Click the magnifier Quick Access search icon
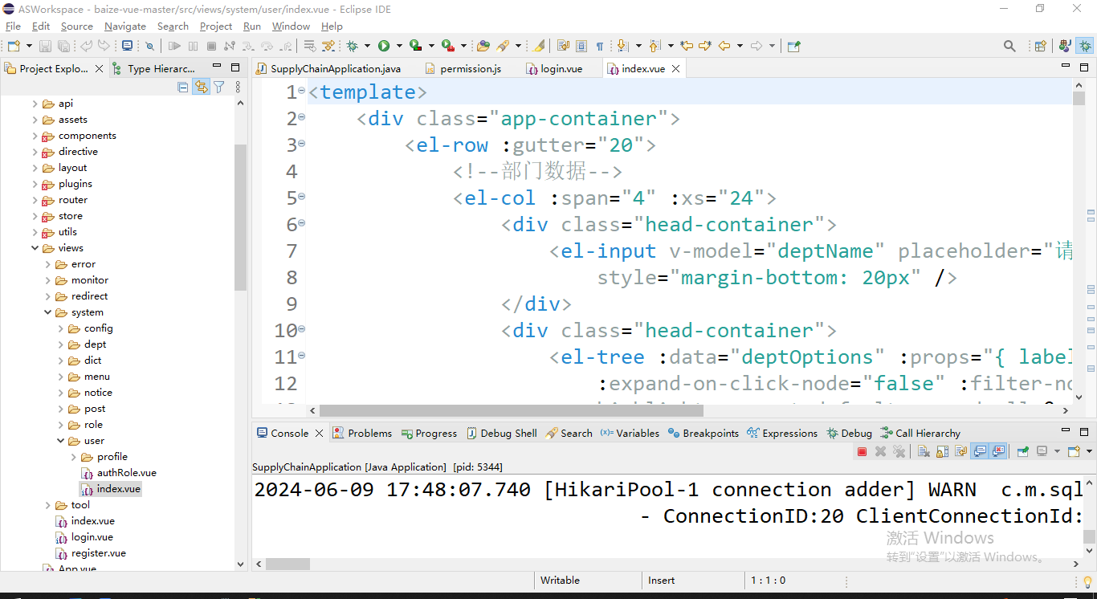1097x599 pixels. 1009,46
